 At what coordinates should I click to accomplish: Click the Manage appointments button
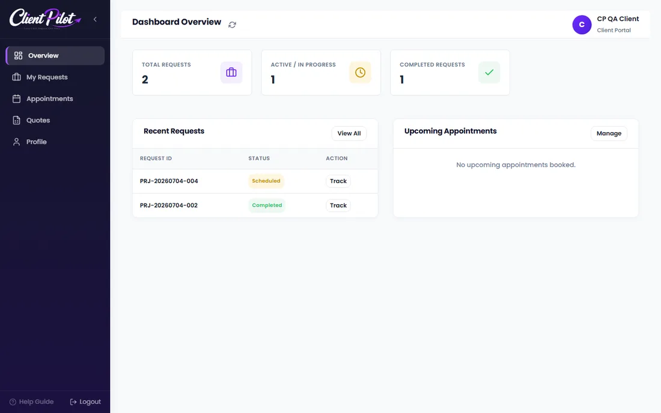(x=609, y=133)
